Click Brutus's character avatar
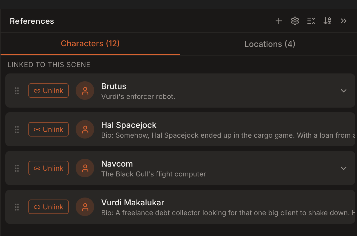The width and height of the screenshot is (357, 236). [85, 91]
